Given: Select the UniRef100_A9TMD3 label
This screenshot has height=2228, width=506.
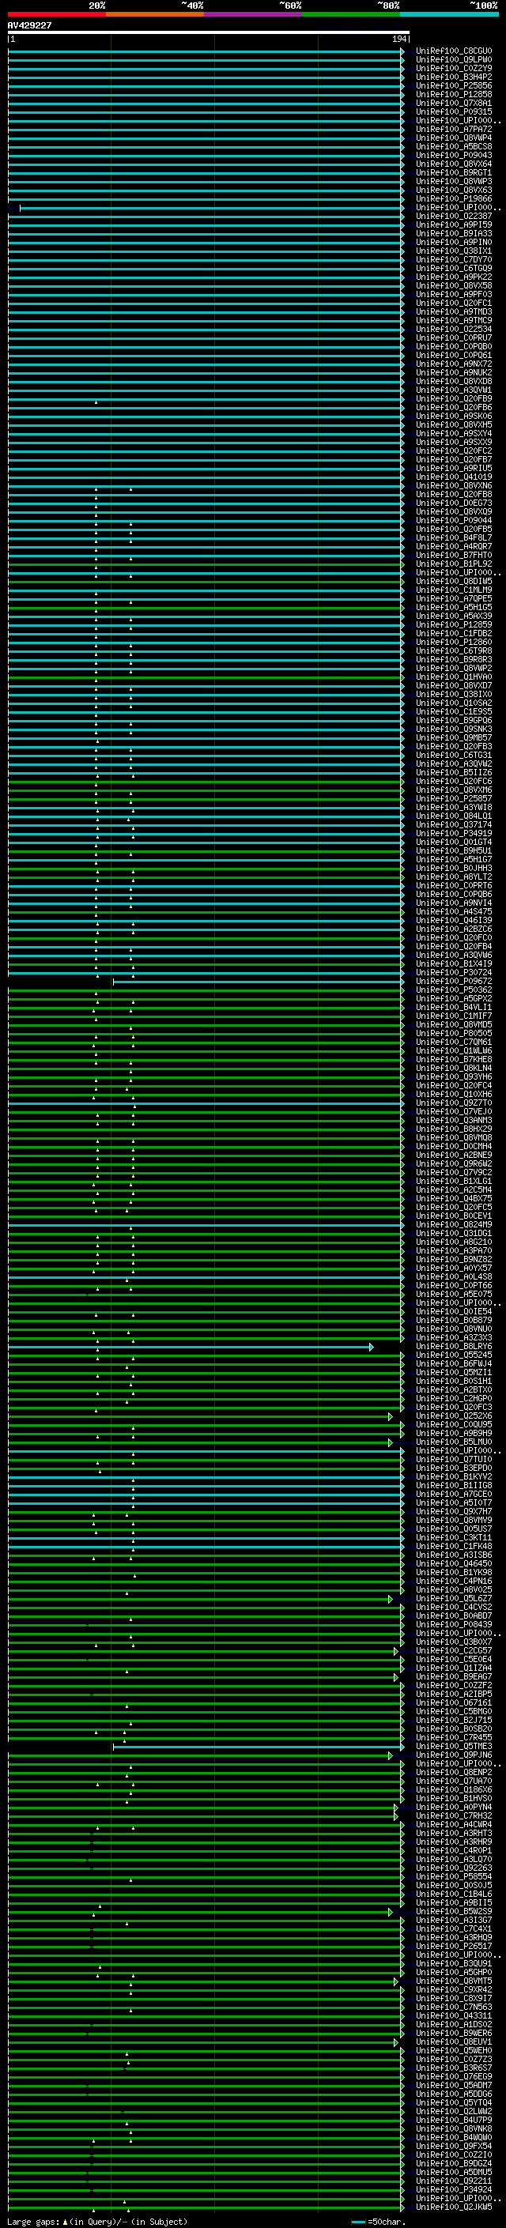Looking at the screenshot, I should point(453,311).
